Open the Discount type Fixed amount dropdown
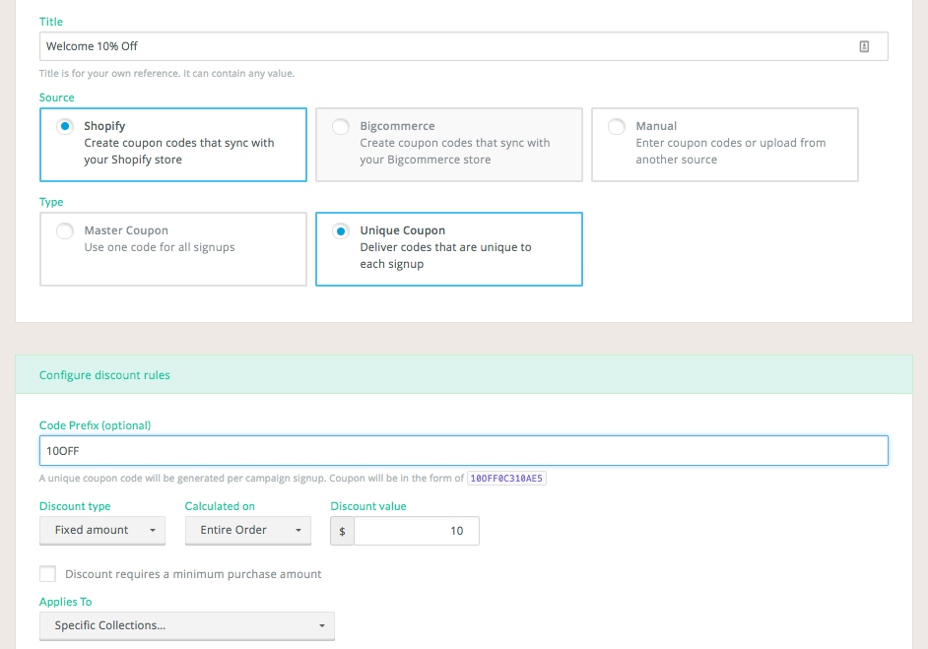This screenshot has width=928, height=649. pos(102,530)
